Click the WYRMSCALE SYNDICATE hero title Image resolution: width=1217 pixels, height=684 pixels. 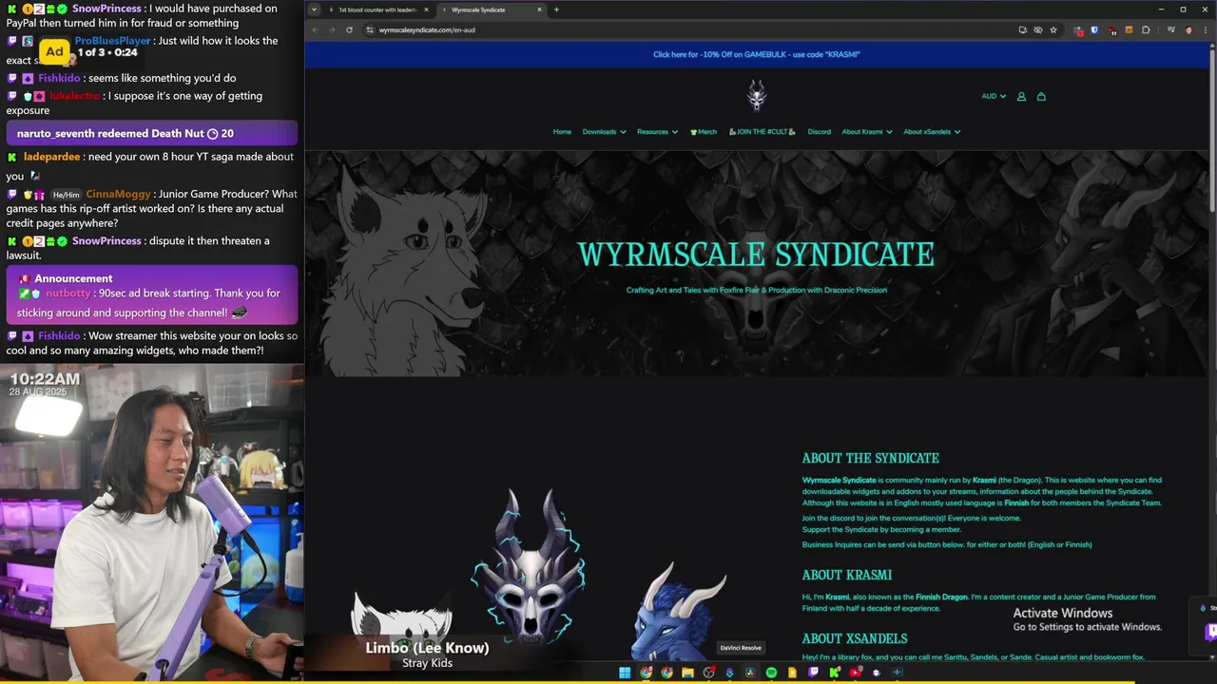(756, 255)
